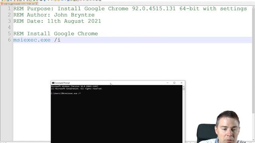Image resolution: width=255 pixels, height=143 pixels.
Task: Click line number 1 in the margin
Action: tap(9, 9)
